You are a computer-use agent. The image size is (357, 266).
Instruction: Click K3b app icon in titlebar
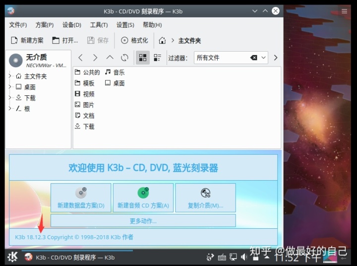coord(10,11)
